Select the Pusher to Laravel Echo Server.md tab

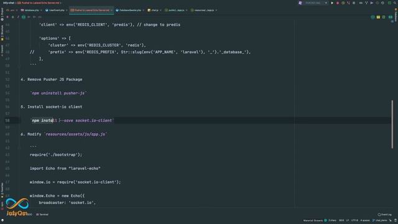tap(91, 11)
